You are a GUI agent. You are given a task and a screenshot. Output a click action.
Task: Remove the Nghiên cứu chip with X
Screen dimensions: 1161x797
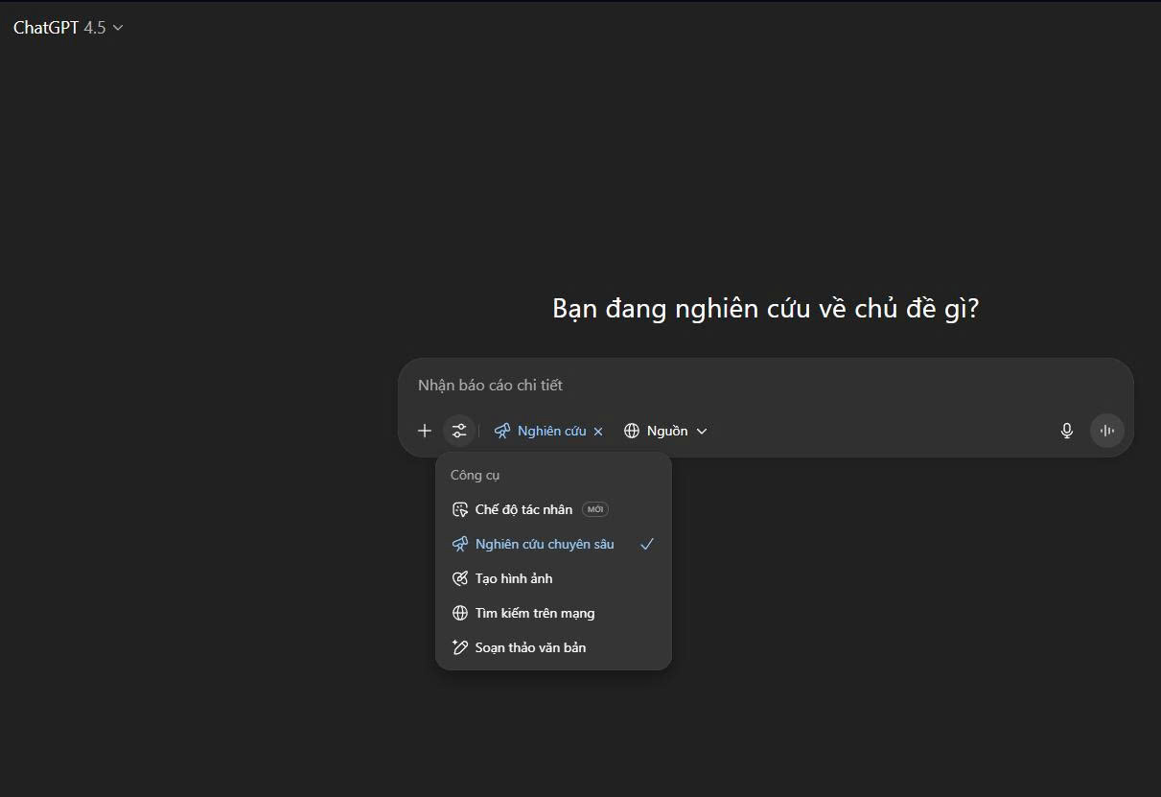[598, 432]
